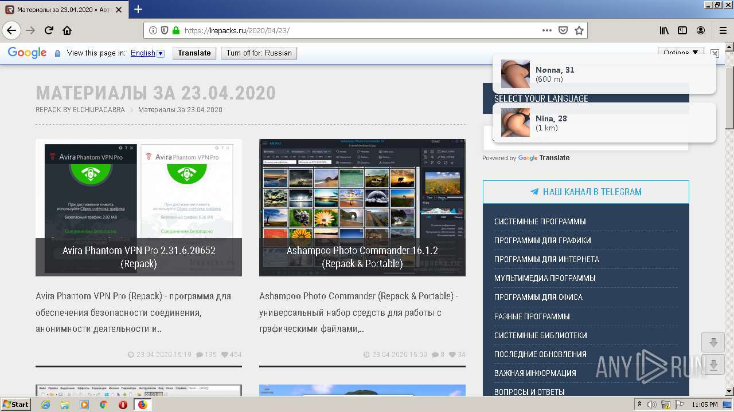Open Системные программы category
This screenshot has width=734, height=412.
(x=540, y=221)
